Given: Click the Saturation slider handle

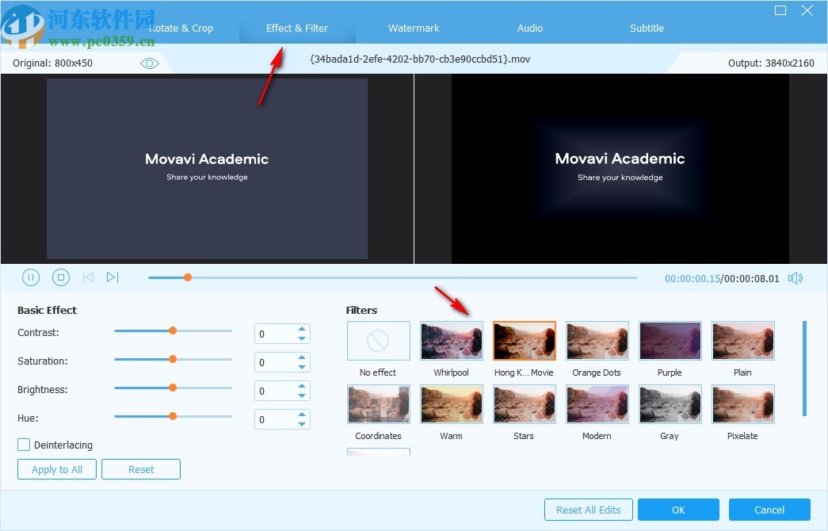Looking at the screenshot, I should click(173, 359).
